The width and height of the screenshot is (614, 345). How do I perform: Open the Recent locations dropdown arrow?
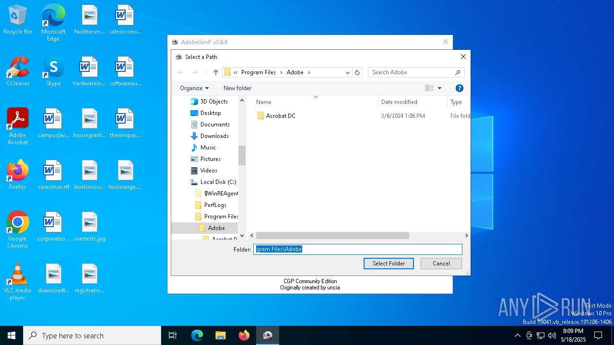[x=206, y=72]
